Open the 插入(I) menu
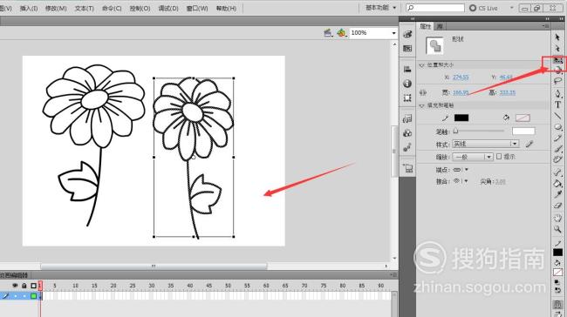This screenshot has width=567, height=317. (x=29, y=8)
